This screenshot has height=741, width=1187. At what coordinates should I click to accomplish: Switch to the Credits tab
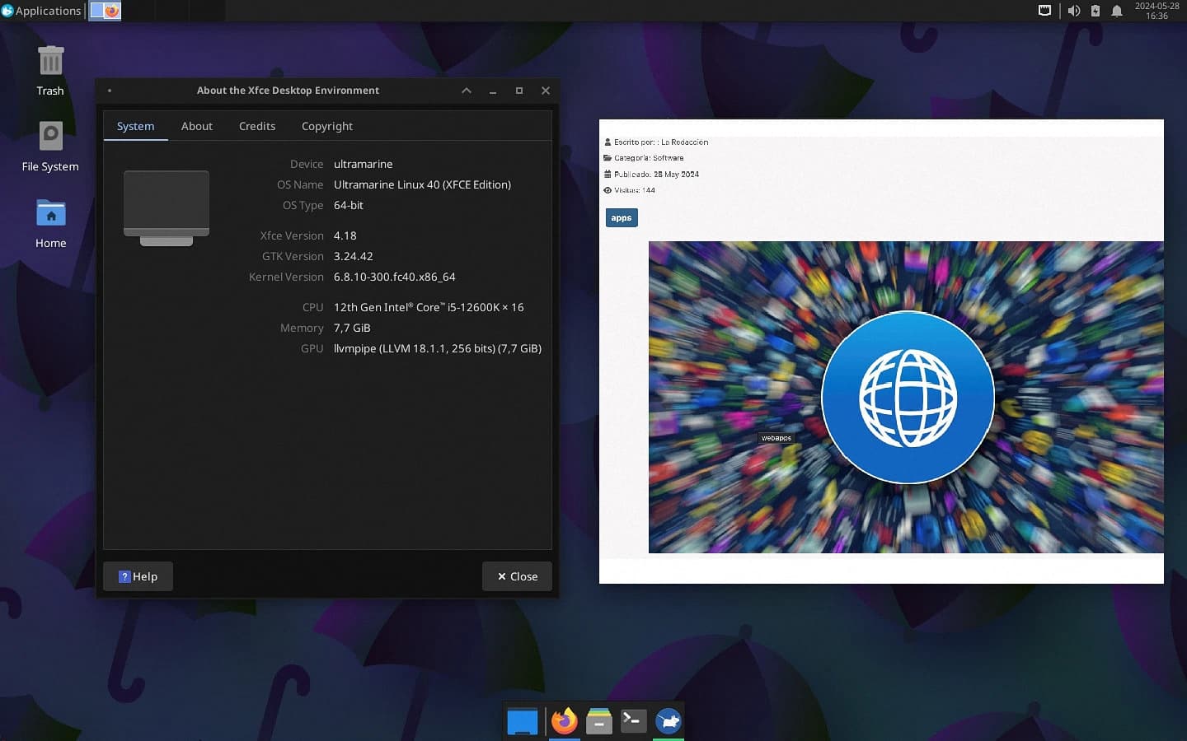click(257, 126)
